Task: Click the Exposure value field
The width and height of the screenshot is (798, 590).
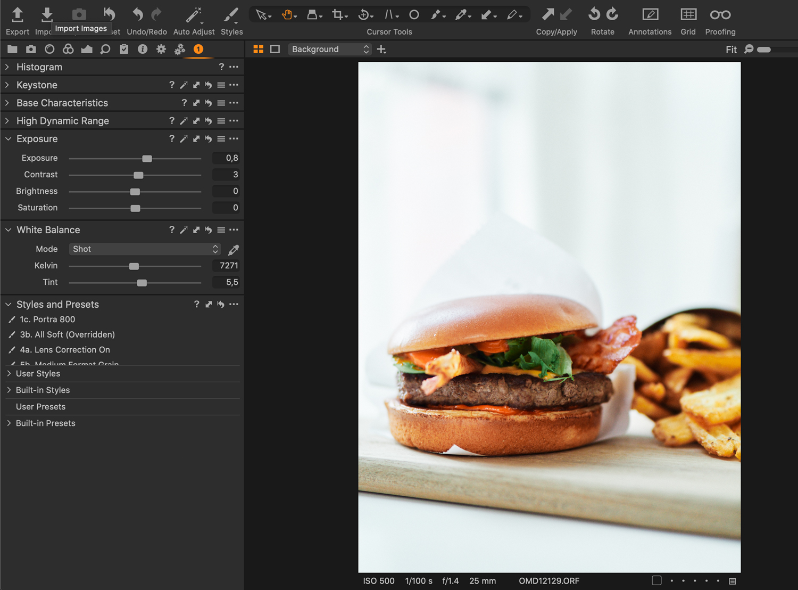Action: click(x=226, y=158)
